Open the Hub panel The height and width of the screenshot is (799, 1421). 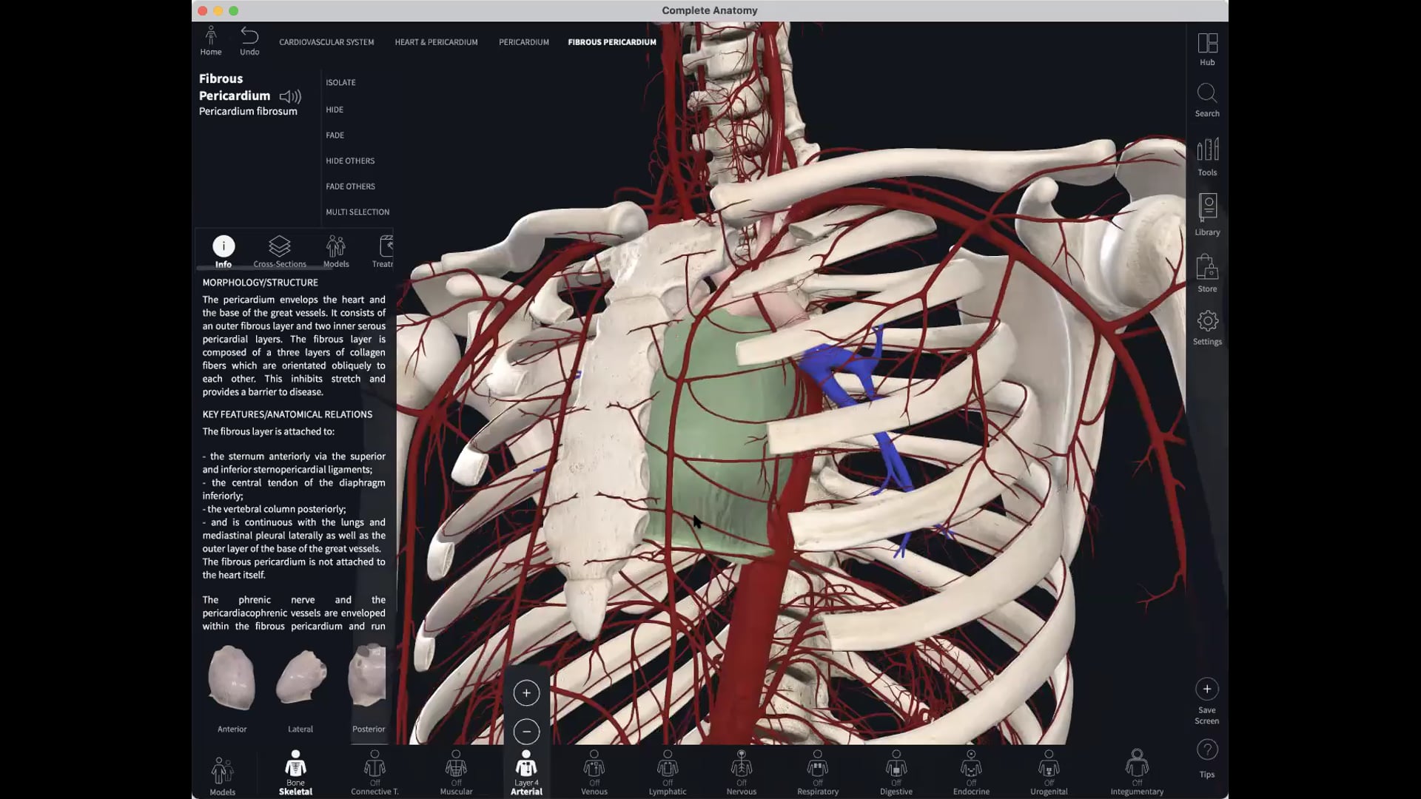pos(1206,44)
